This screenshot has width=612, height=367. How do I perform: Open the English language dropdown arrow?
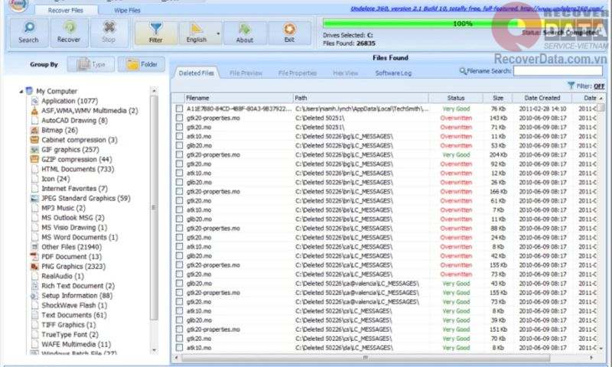point(219,34)
